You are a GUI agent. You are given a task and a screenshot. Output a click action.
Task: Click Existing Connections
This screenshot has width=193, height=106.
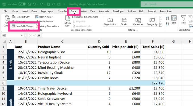47,26
